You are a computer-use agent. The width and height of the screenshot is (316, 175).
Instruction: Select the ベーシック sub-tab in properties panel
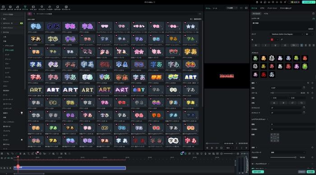click(256, 14)
